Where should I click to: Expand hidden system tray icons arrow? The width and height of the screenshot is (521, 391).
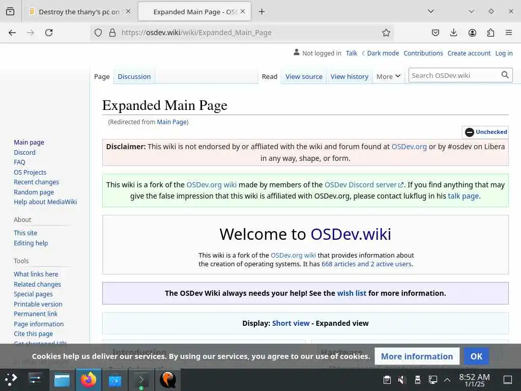point(447,380)
